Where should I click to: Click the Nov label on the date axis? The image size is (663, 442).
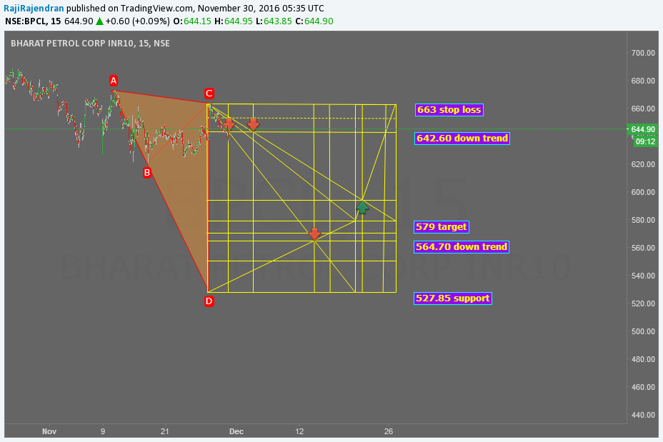pyautogui.click(x=49, y=431)
